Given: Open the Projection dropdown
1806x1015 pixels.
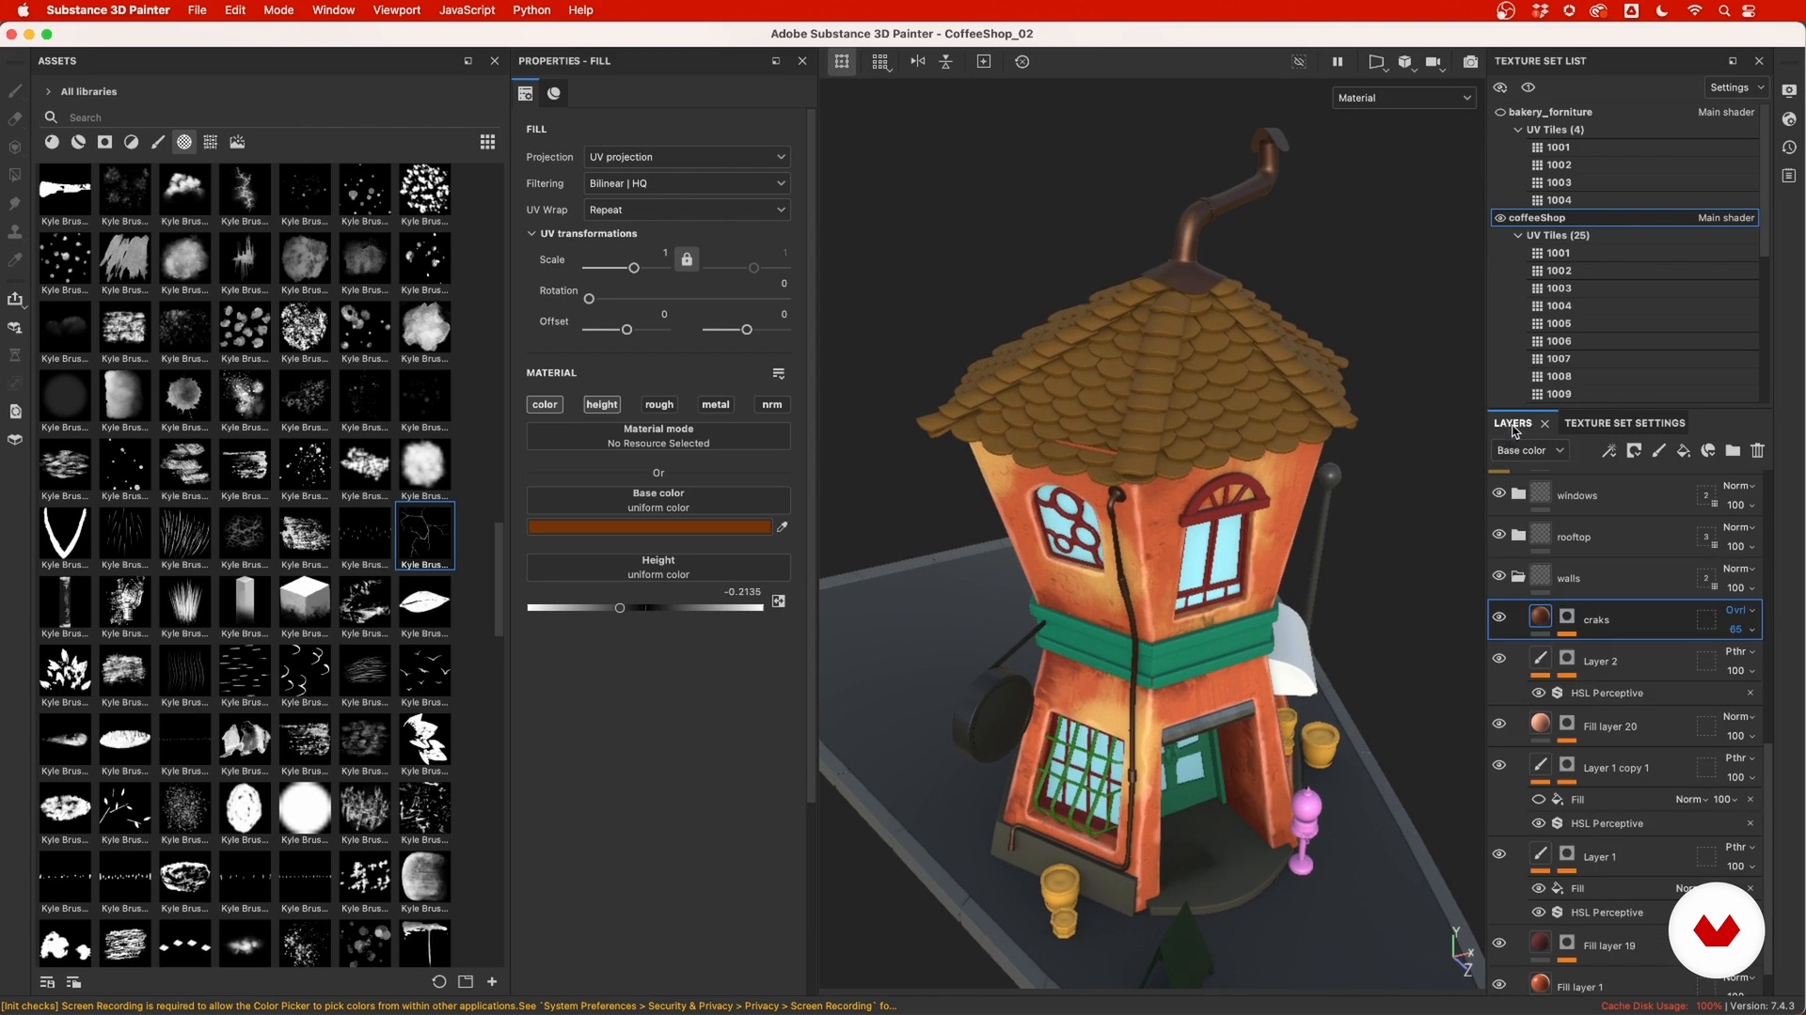Looking at the screenshot, I should tap(687, 157).
